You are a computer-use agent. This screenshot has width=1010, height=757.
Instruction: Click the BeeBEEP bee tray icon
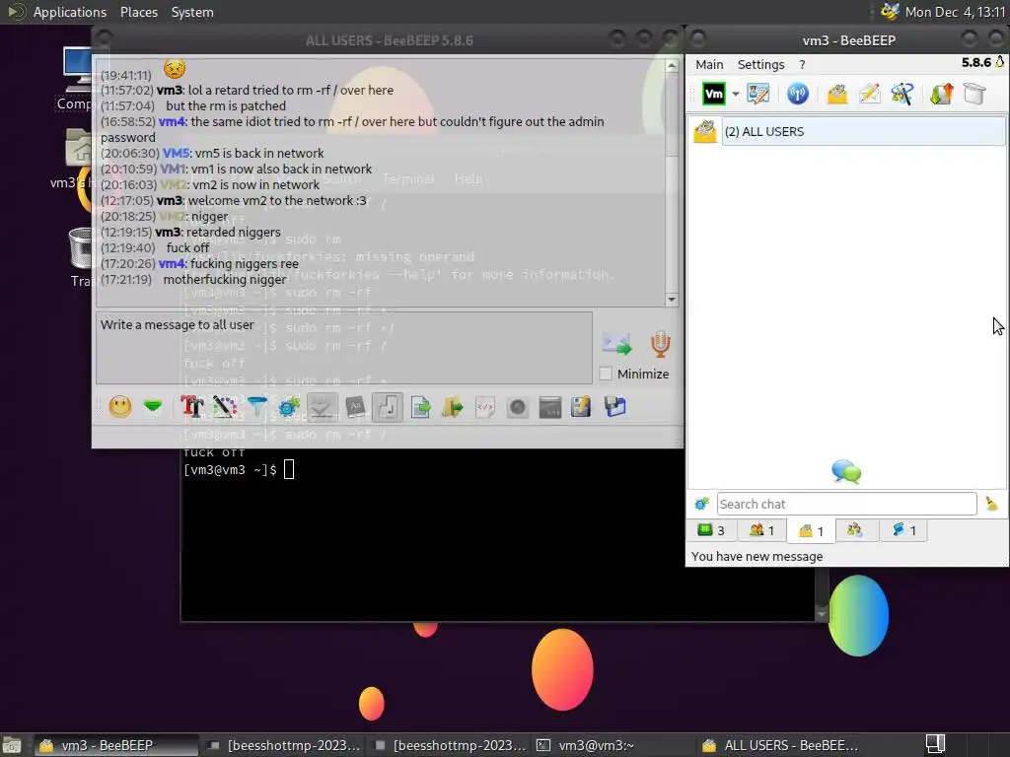tap(890, 12)
